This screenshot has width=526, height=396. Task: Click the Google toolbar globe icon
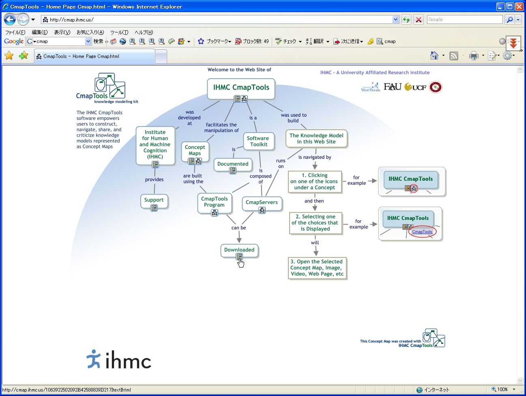122,41
